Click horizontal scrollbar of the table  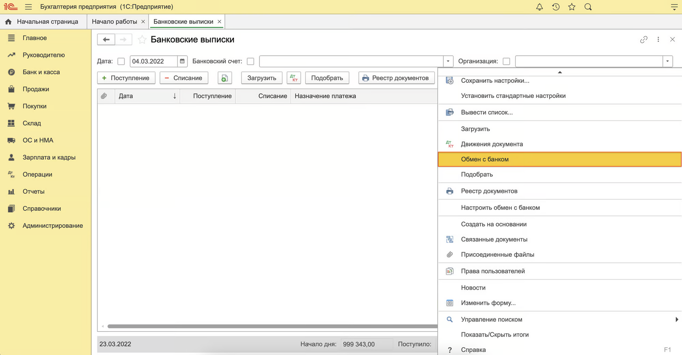[272, 326]
